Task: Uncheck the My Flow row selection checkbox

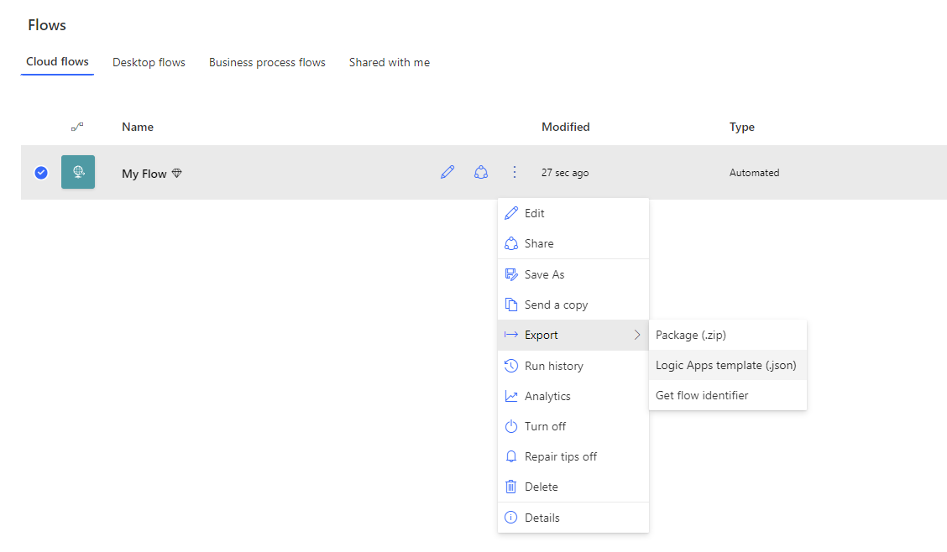Action: coord(41,173)
